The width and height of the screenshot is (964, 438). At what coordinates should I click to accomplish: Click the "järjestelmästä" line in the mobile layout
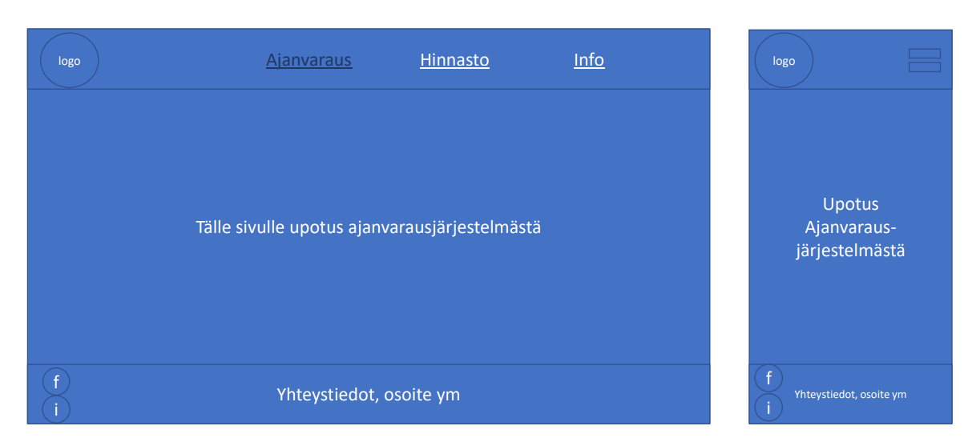click(850, 251)
